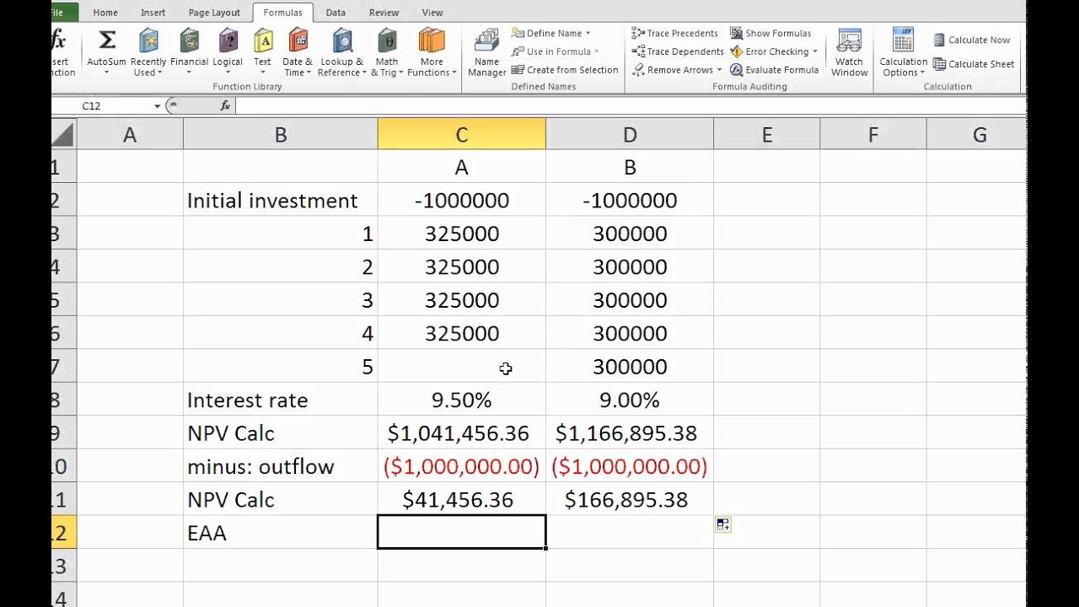Open the Review tab

tap(384, 13)
